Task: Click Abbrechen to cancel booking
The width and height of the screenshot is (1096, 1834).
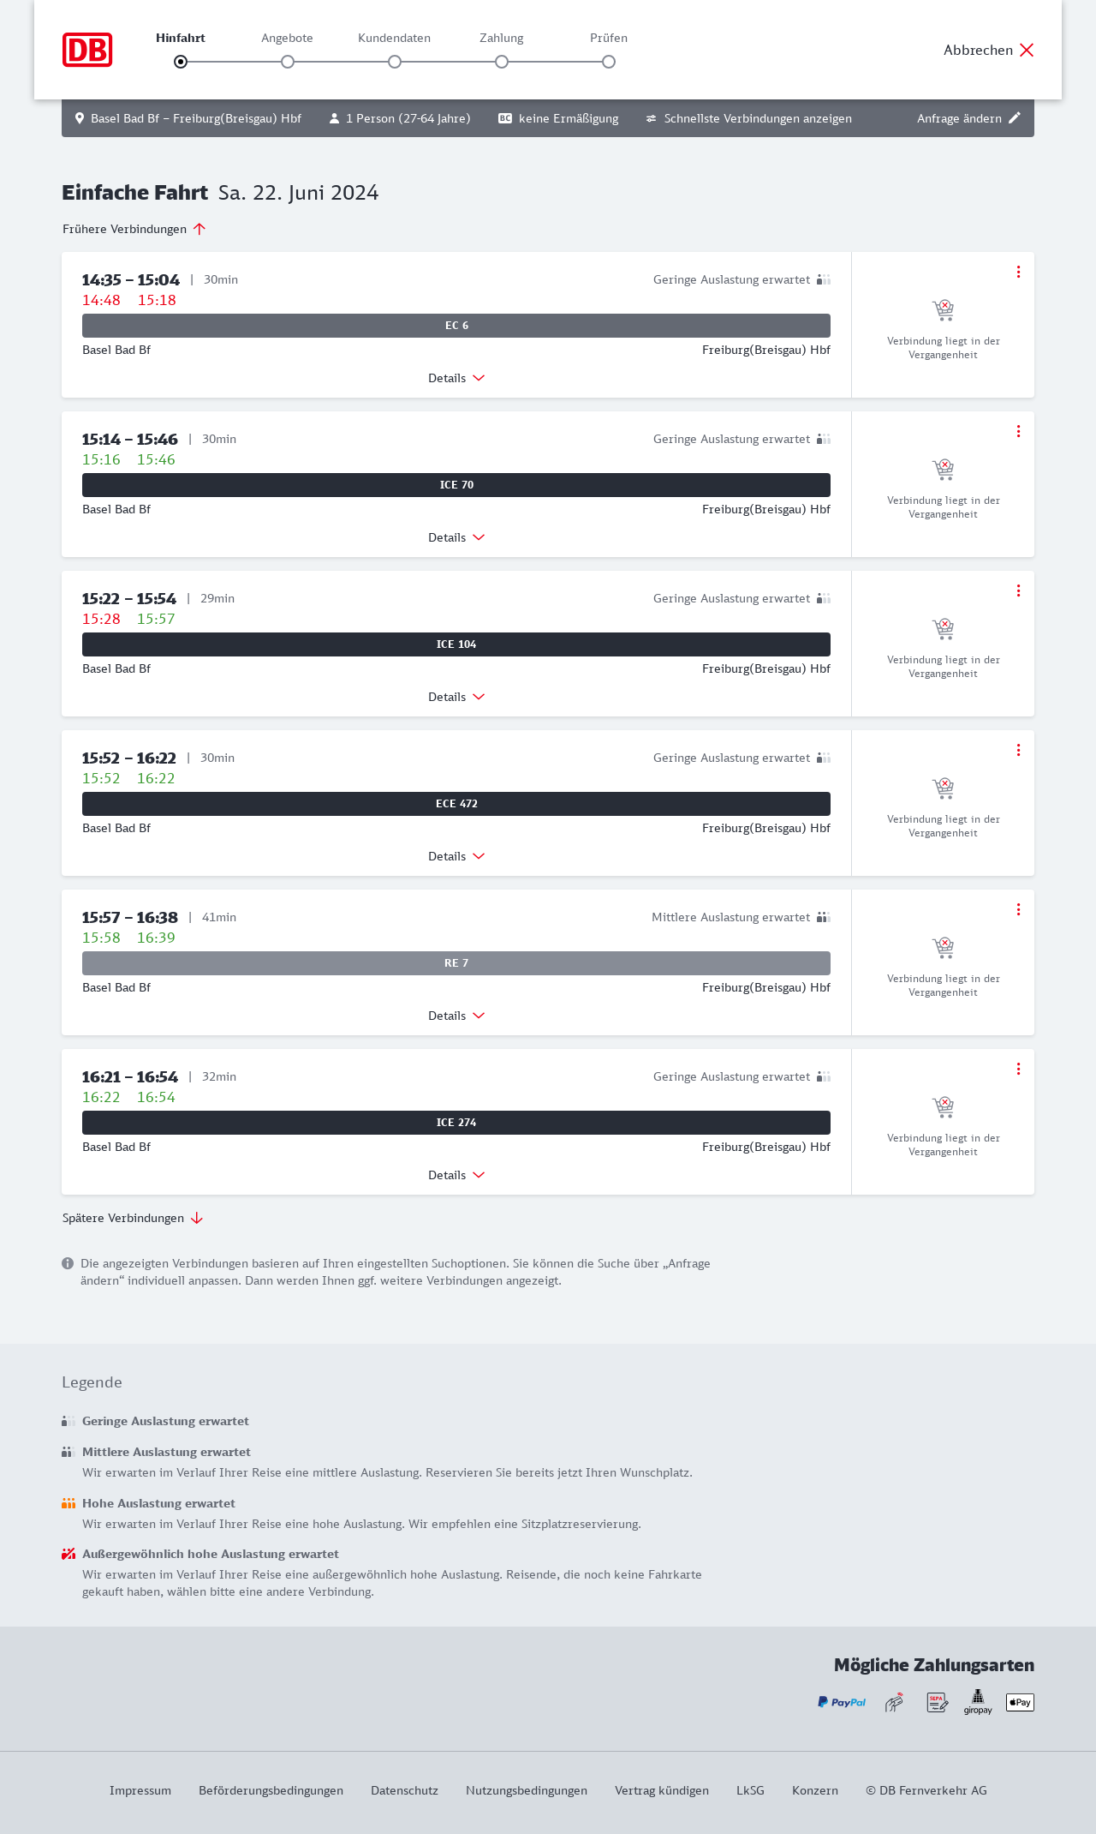Action: pyautogui.click(x=988, y=50)
